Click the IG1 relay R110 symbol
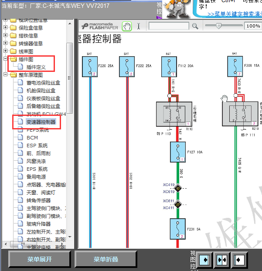262x271 pixels. (x=174, y=114)
